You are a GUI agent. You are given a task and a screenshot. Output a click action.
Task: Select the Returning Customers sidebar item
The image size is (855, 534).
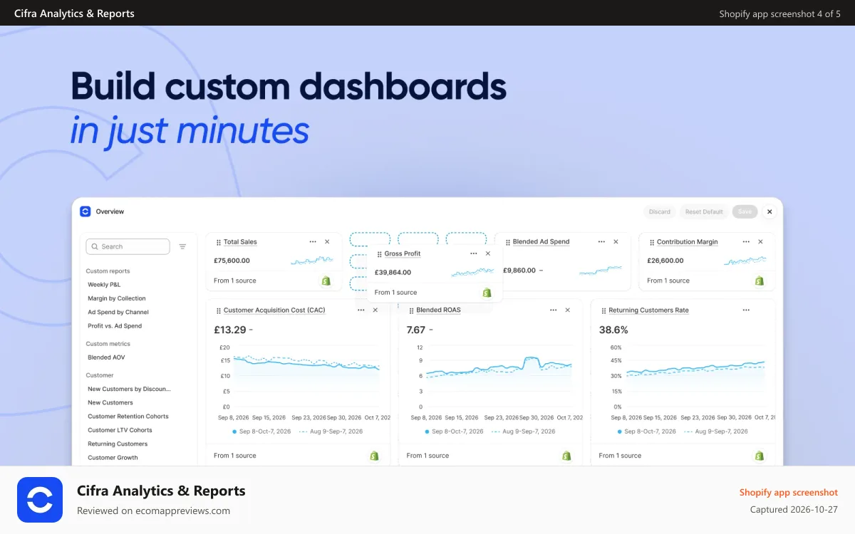(x=118, y=444)
